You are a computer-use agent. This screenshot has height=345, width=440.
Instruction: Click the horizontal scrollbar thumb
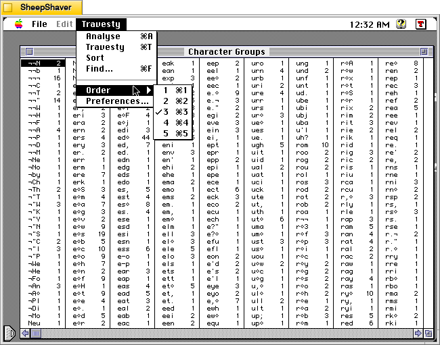36,334
